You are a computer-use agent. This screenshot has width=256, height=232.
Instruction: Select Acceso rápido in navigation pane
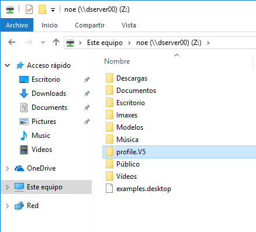49,65
